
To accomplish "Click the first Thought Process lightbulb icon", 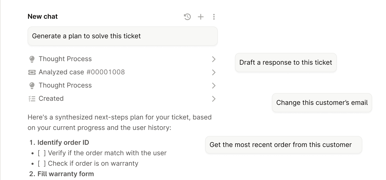I will pos(32,59).
